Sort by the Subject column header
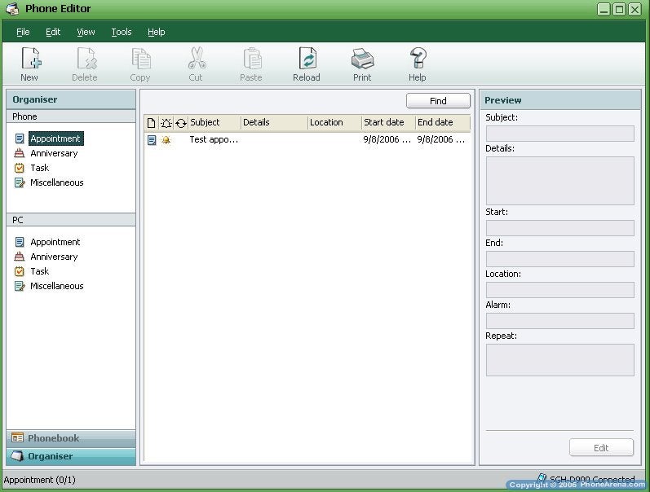The image size is (650, 492). click(x=214, y=122)
